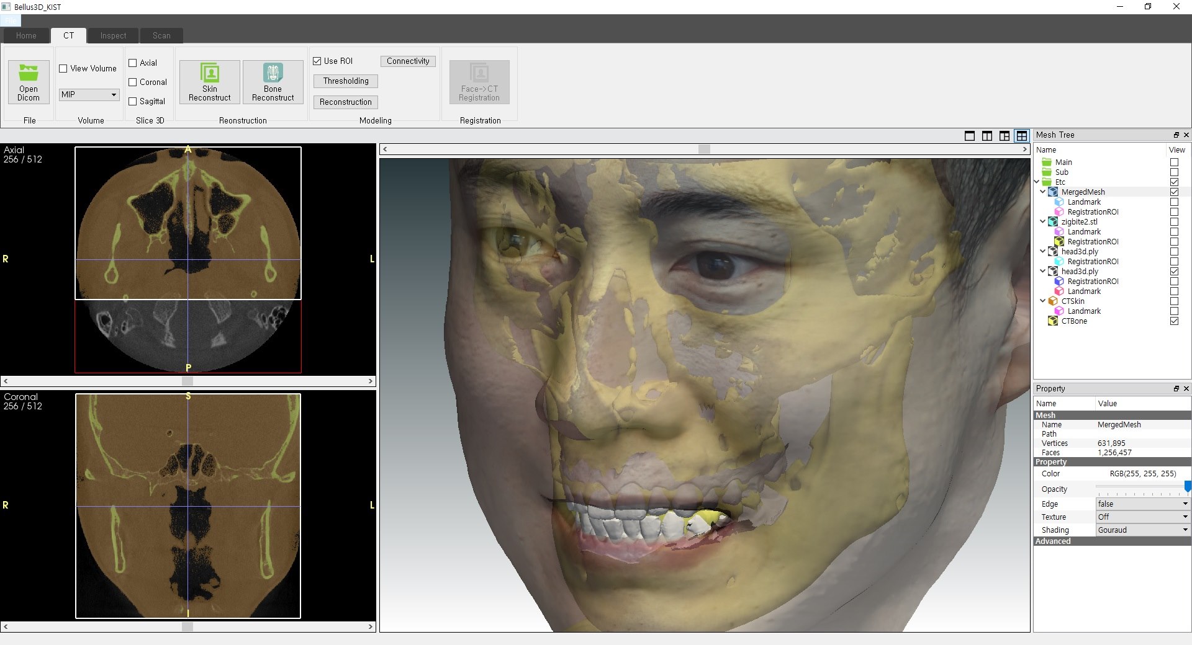Open the Edge false dropdown
Screen dimensions: 1192x645
click(x=1143, y=504)
